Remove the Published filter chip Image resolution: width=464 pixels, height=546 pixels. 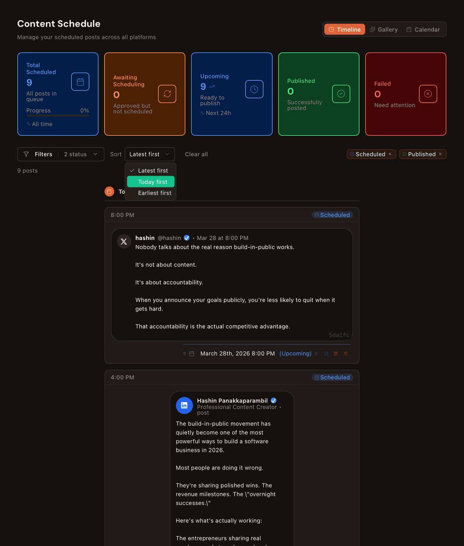click(x=440, y=154)
